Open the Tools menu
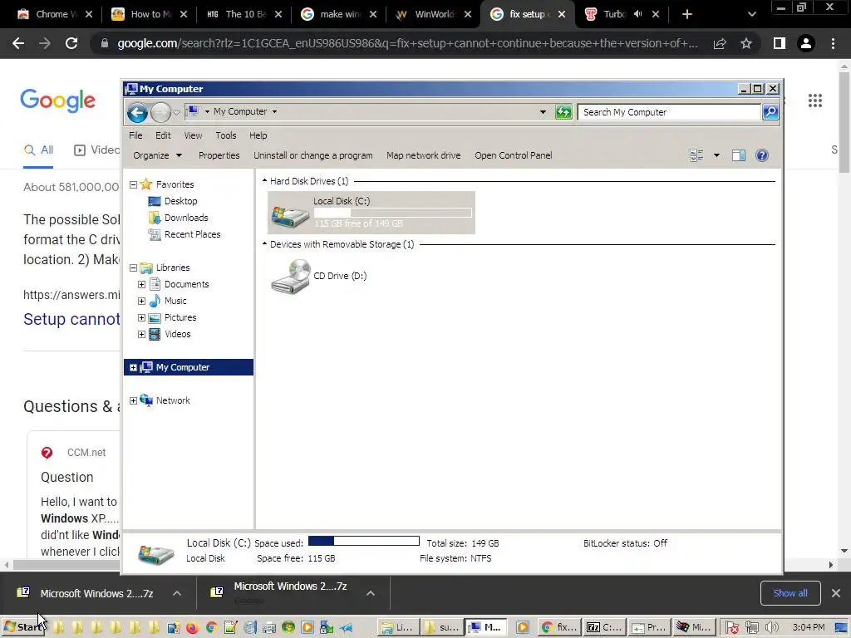The image size is (851, 638). point(226,135)
